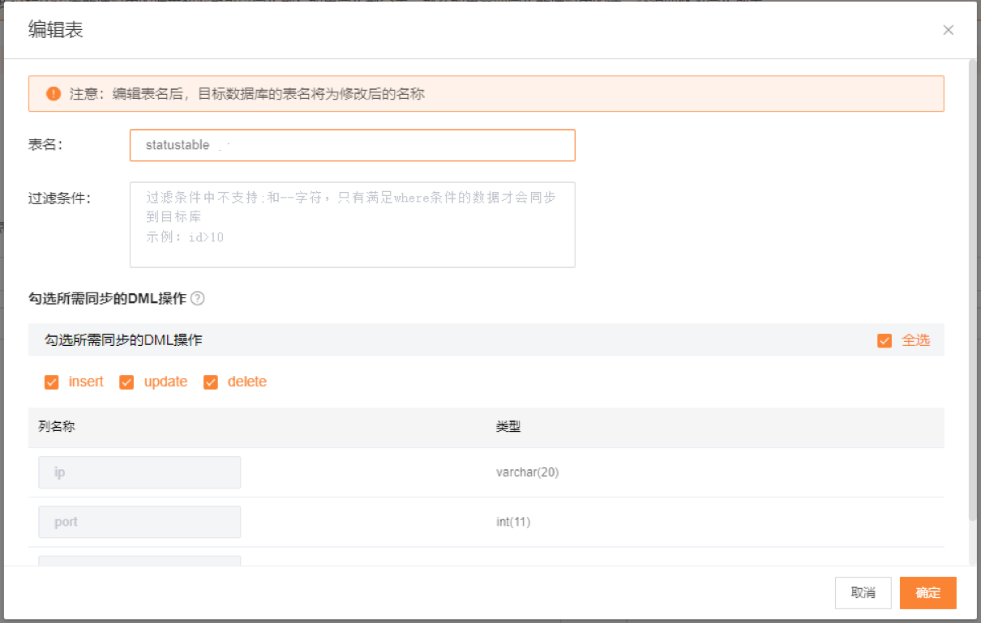Click the int(11) type cell
The image size is (981, 623).
513,522
